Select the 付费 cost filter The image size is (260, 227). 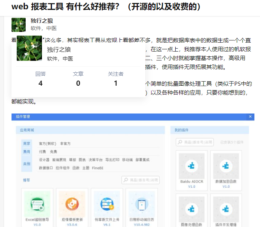pyautogui.click(x=42, y=152)
